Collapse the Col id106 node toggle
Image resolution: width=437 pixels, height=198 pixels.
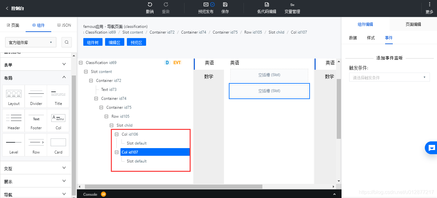[117, 134]
